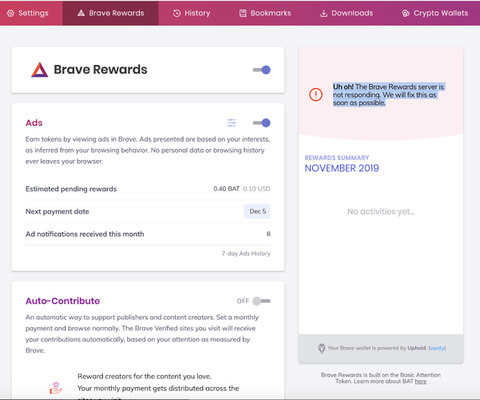Click the 'Auto-Contribute' section heading

click(62, 301)
